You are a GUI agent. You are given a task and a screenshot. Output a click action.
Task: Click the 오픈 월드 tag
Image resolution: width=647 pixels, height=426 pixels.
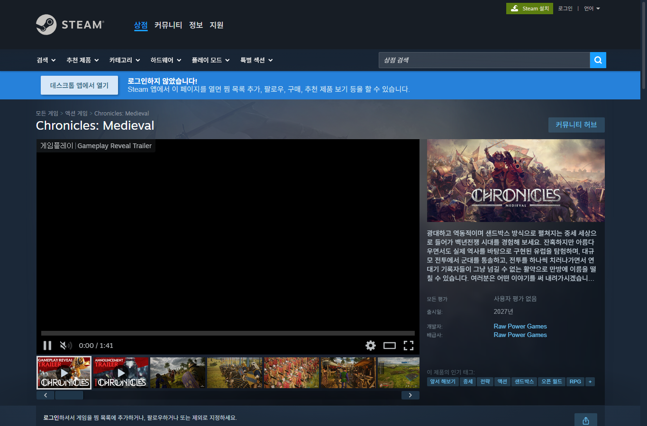tap(552, 382)
